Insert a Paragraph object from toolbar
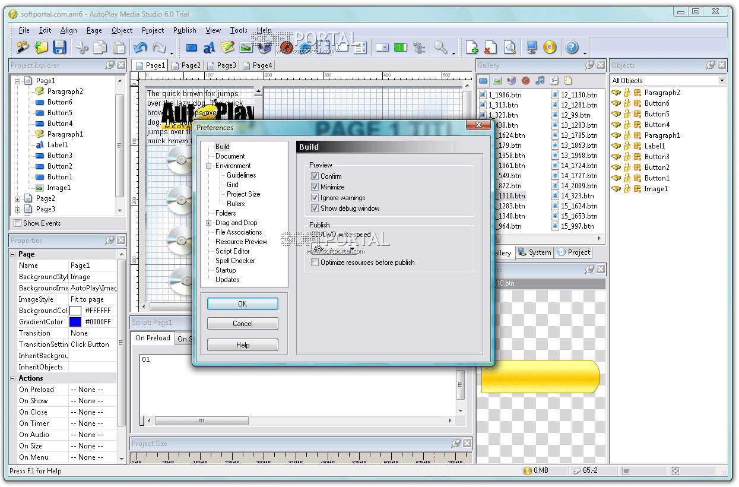739x487 pixels. [x=228, y=48]
